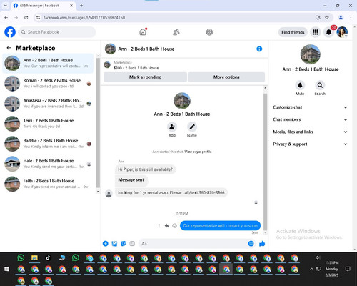The height and width of the screenshot is (286, 357).
Task: Open the notifications bell
Action: tap(328, 32)
